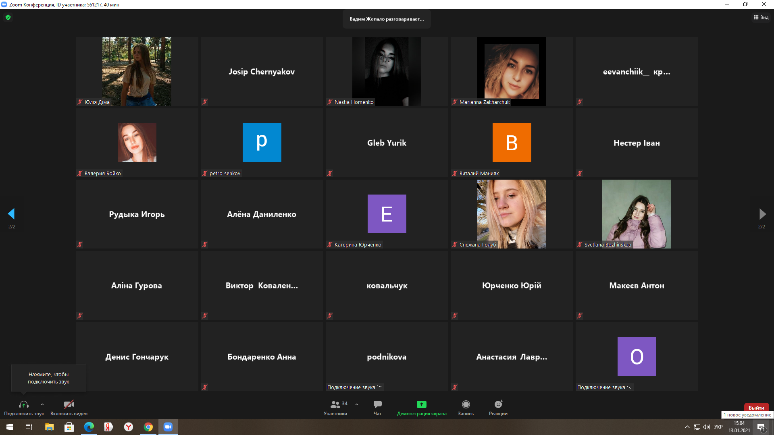
Task: Go to previous page with left blue arrow
Action: click(x=11, y=213)
